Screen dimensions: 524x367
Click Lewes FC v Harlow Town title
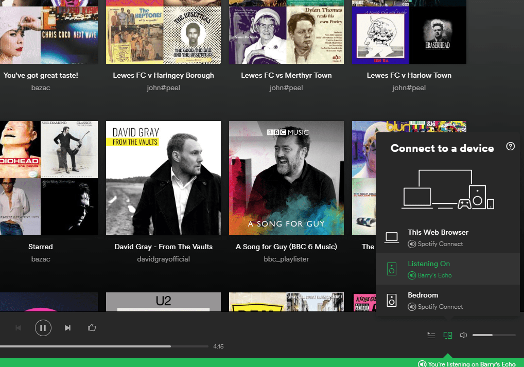[x=409, y=75]
